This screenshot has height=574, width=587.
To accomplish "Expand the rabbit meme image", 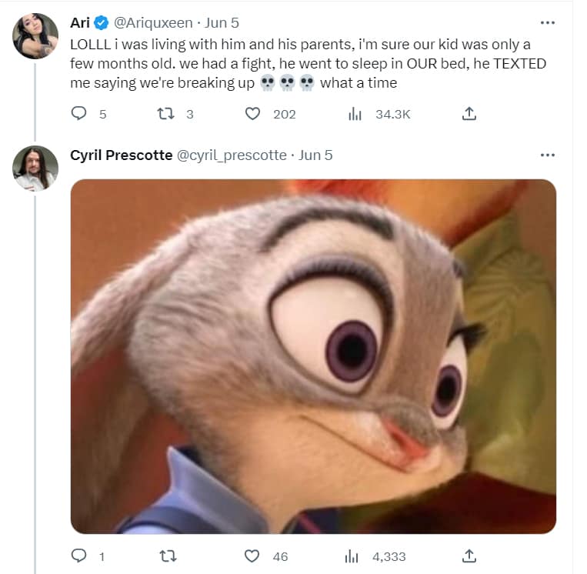I will tap(313, 356).
